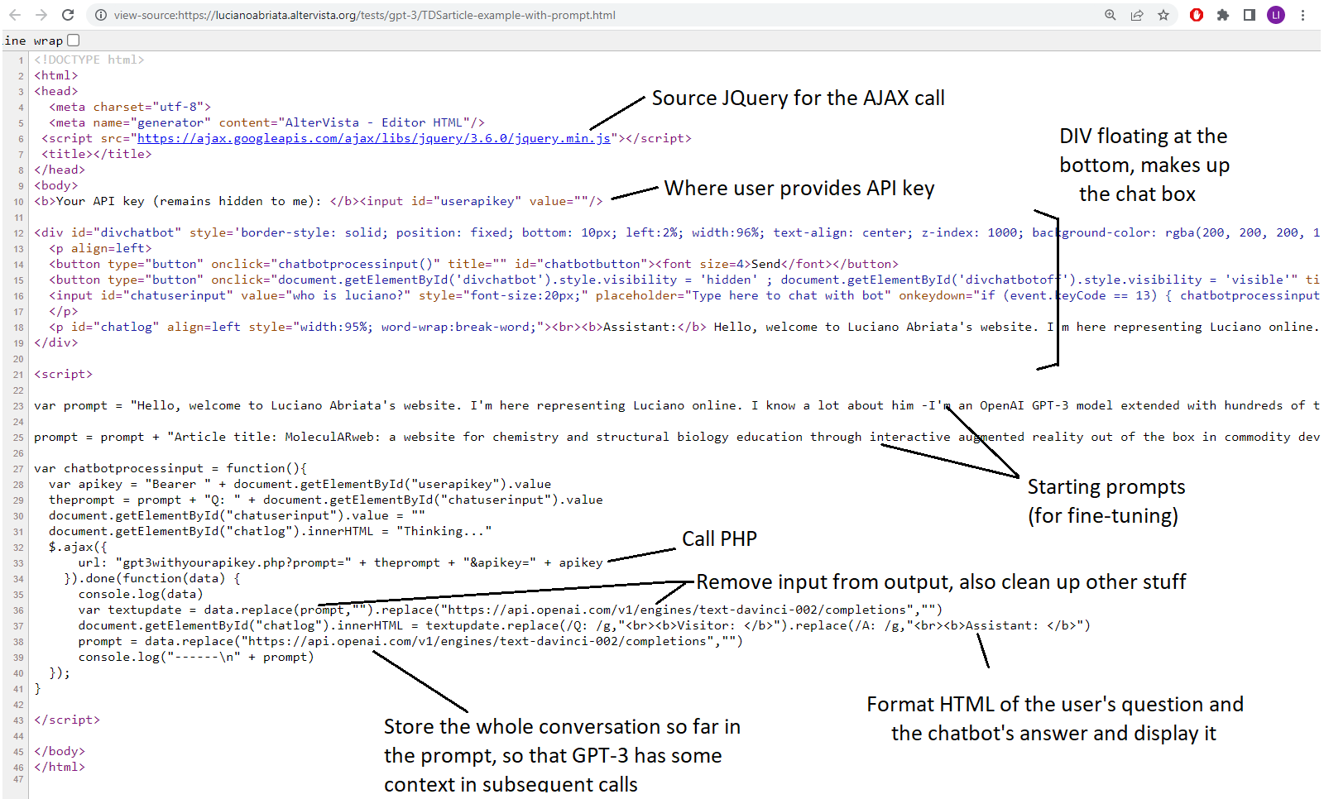Screen dimensions: 1324x799
Task: Bookmark this page with the star icon
Action: pos(1163,15)
